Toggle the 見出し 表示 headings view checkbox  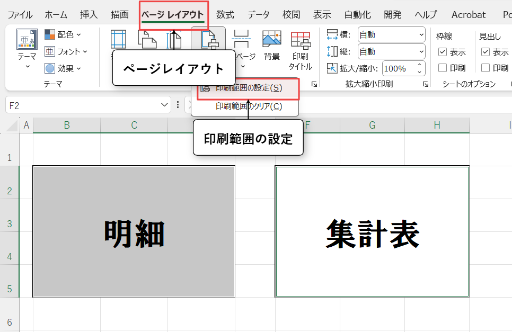tap(485, 52)
